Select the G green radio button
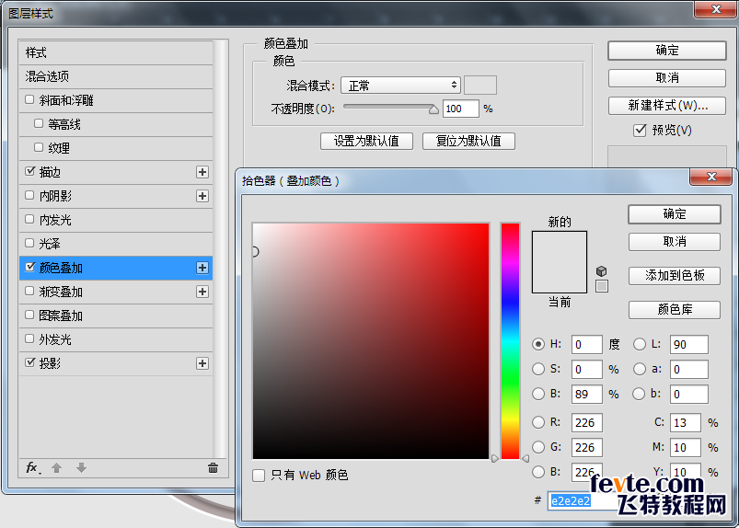 (538, 446)
